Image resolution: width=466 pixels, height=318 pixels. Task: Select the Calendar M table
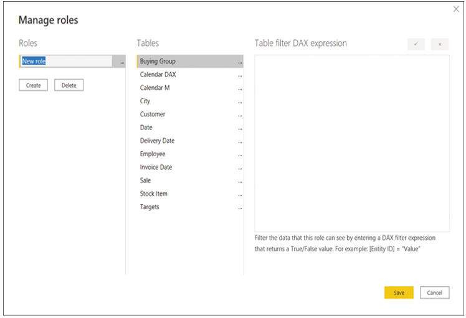click(190, 88)
